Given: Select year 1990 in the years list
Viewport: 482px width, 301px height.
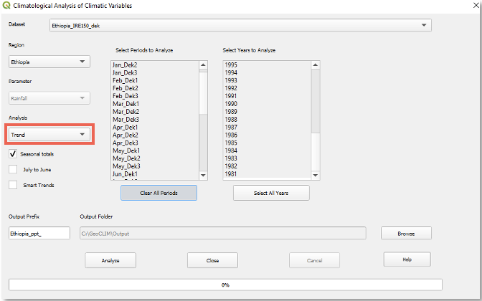Looking at the screenshot, I should coord(231,104).
